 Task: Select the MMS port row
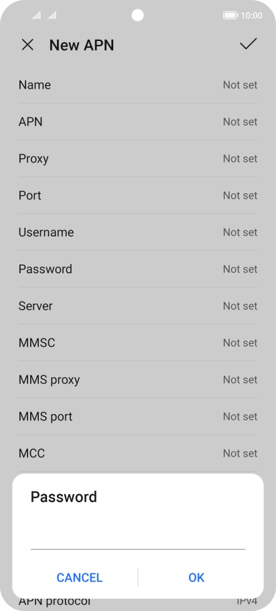pos(137,416)
